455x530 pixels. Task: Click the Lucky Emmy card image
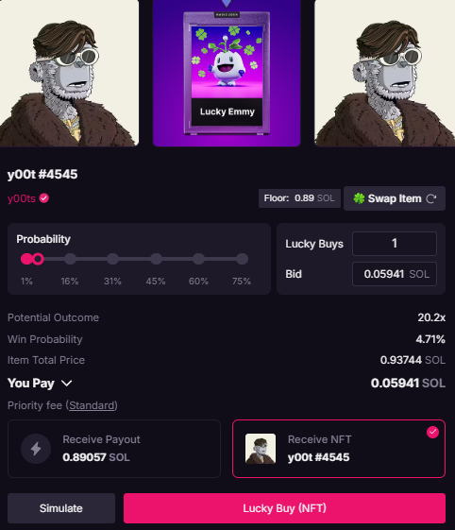coord(227,73)
